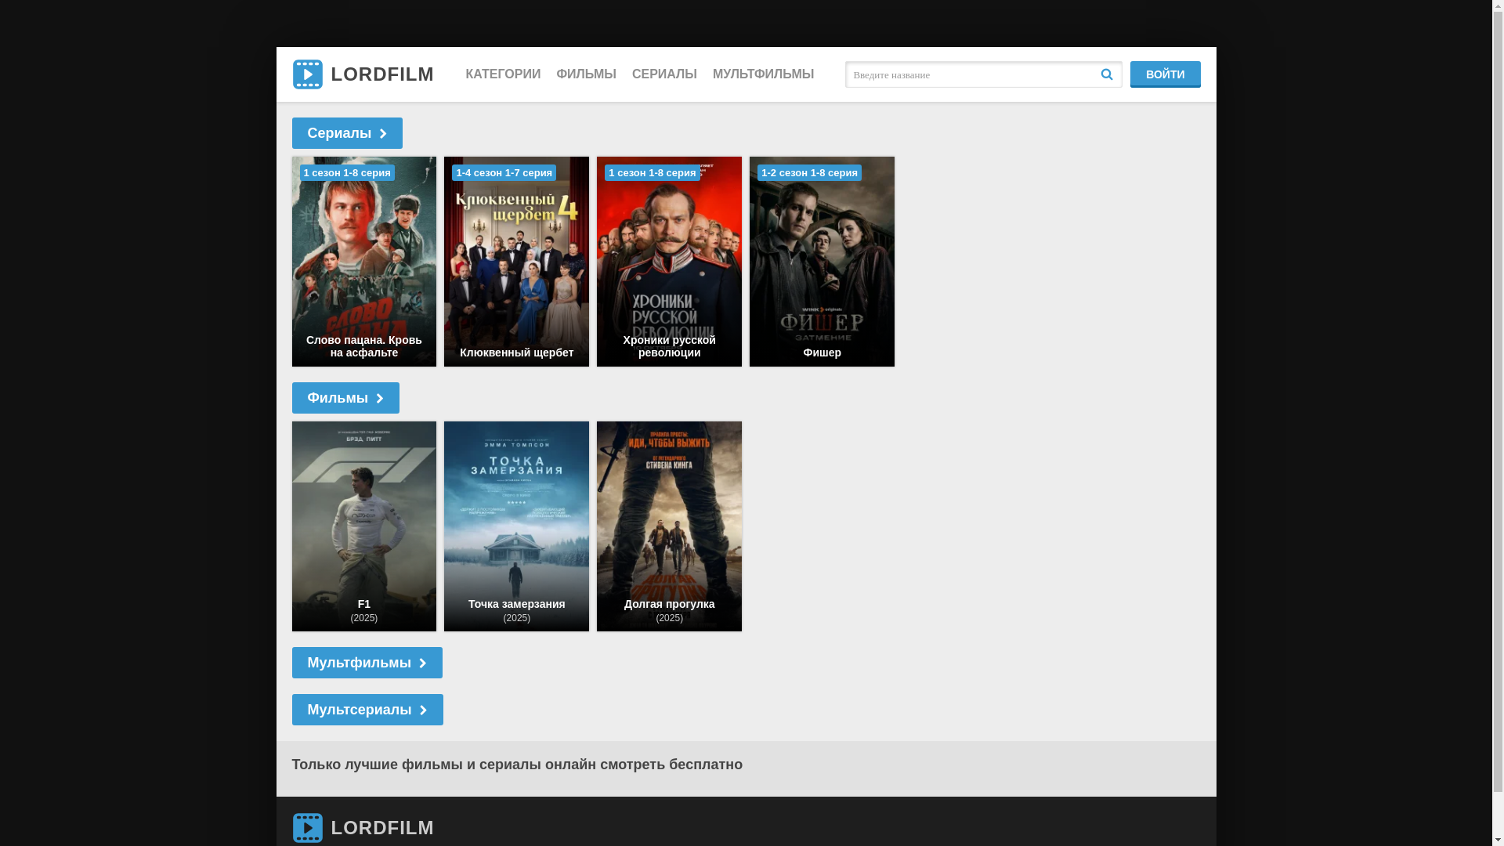Click the chevron arrow next to Сериалы
Screen dimensions: 1504x846
tap(383, 134)
